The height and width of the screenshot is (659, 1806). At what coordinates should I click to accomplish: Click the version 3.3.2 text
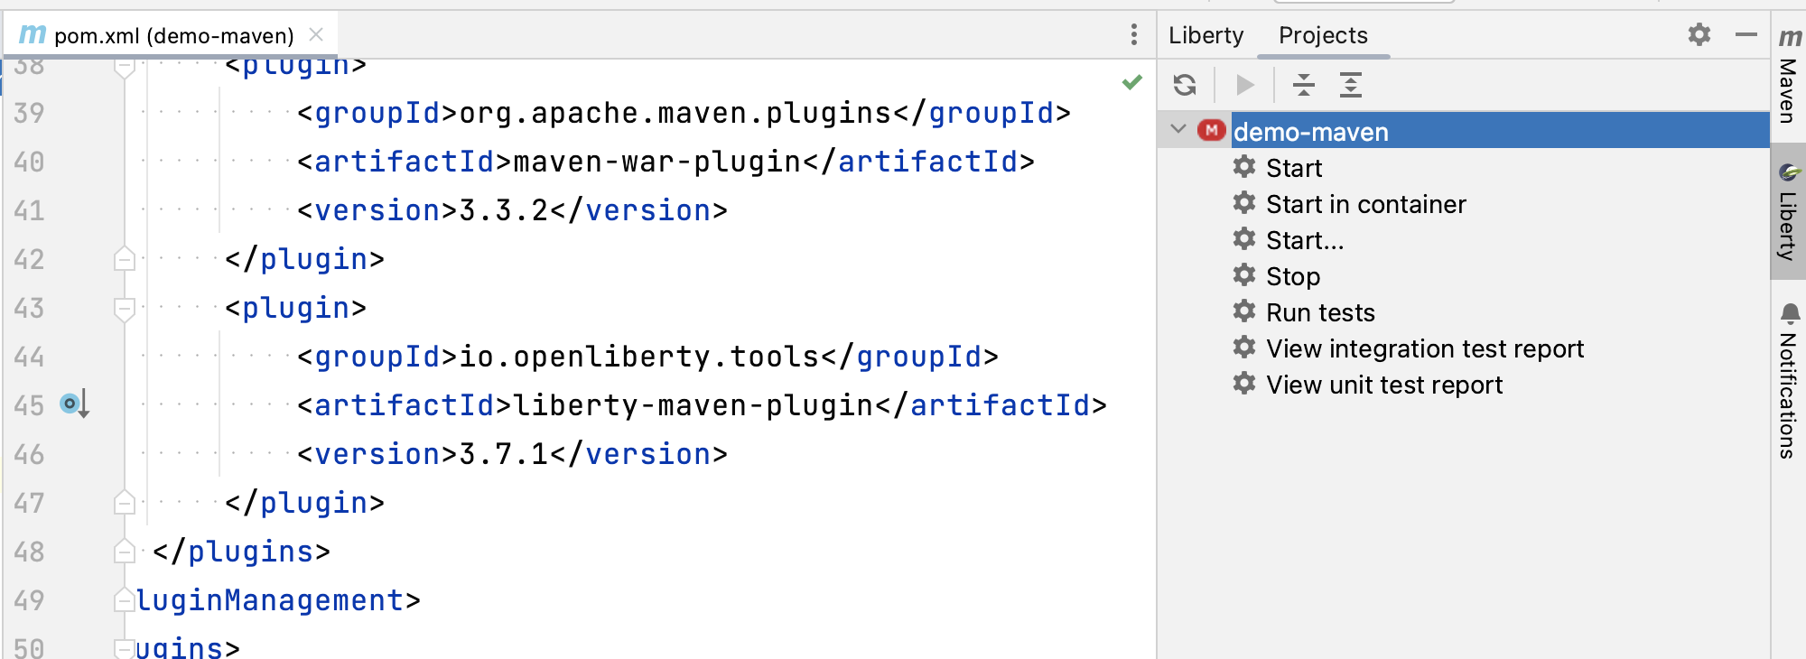(504, 210)
